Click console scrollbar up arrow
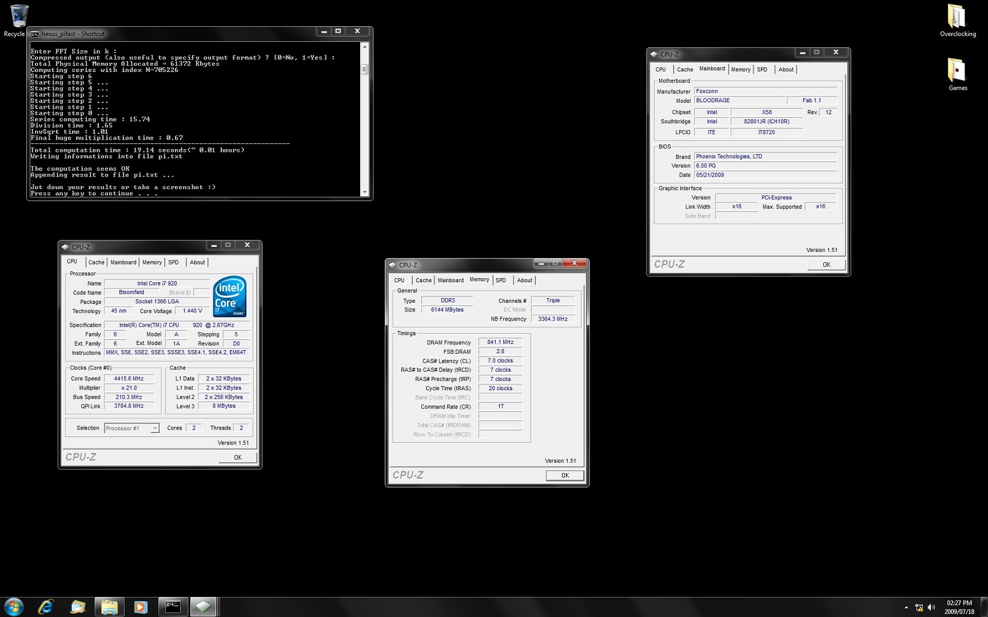988x617 pixels. click(365, 47)
